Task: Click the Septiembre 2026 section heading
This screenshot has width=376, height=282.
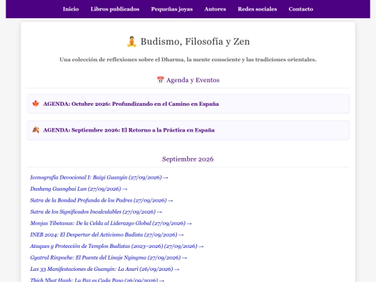Action: (x=188, y=159)
